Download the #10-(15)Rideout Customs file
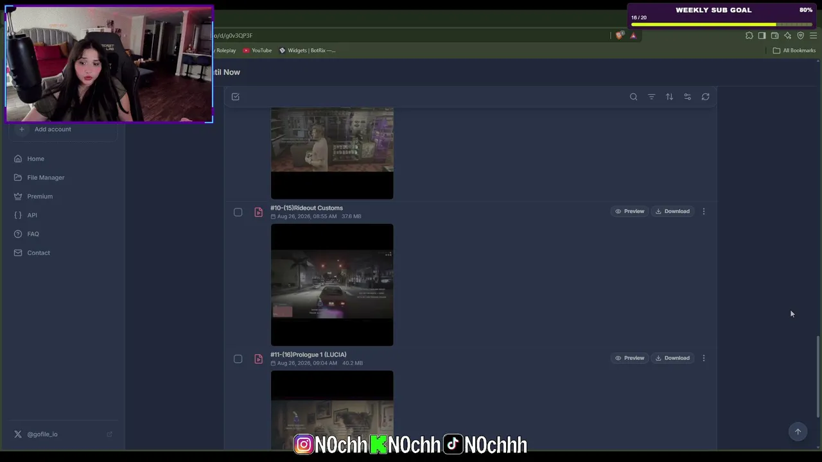 point(672,211)
